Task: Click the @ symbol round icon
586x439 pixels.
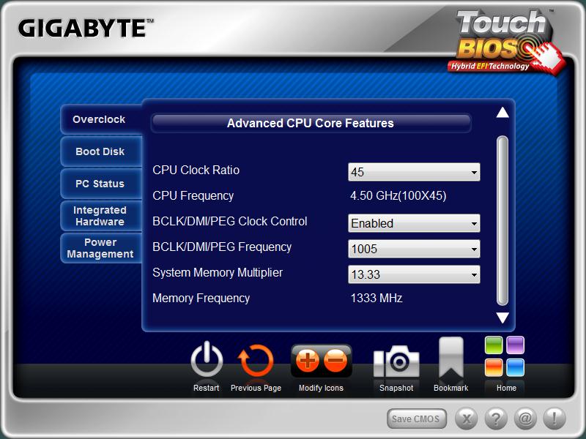Action: pos(525,419)
